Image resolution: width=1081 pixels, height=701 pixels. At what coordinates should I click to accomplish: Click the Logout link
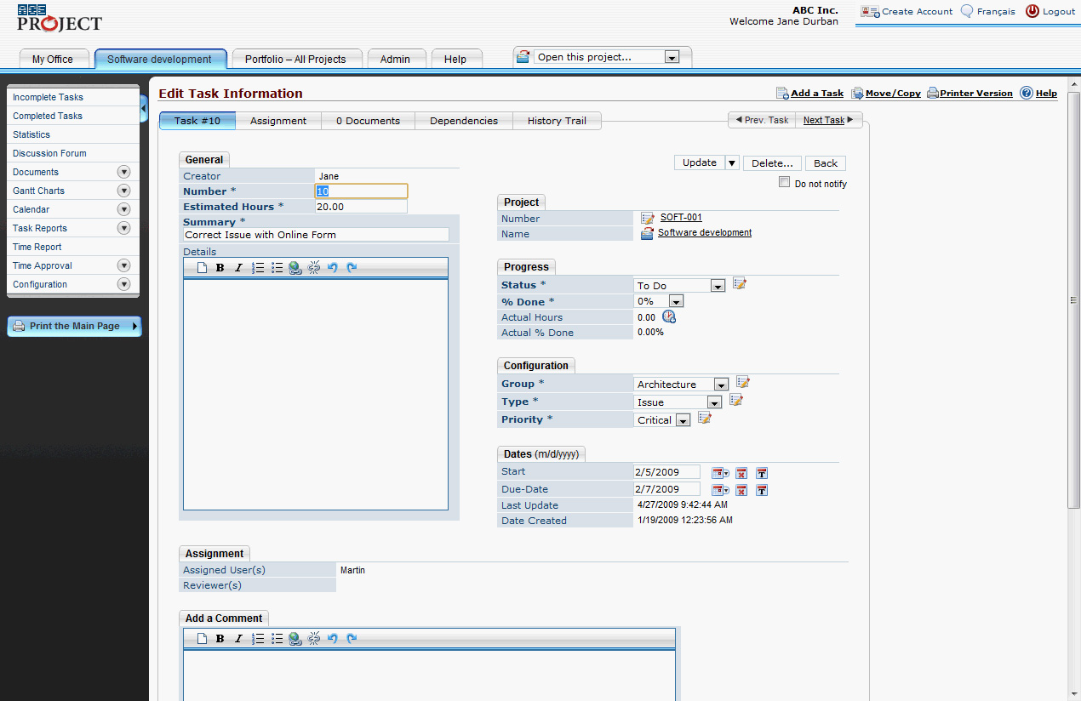pyautogui.click(x=1051, y=12)
